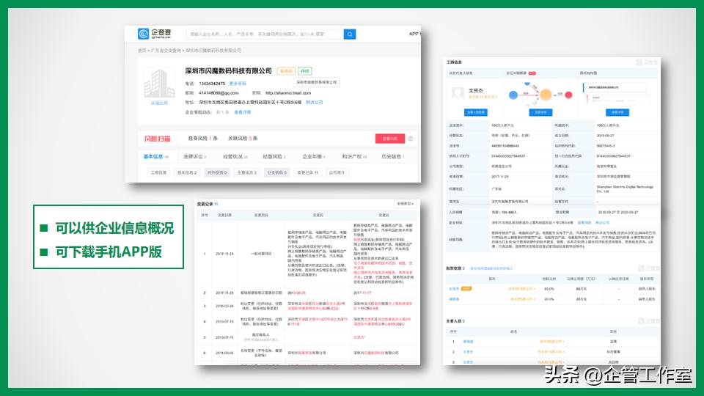The width and height of the screenshot is (704, 396).
Task: Click the orange center node in graph
Action: [x=546, y=95]
